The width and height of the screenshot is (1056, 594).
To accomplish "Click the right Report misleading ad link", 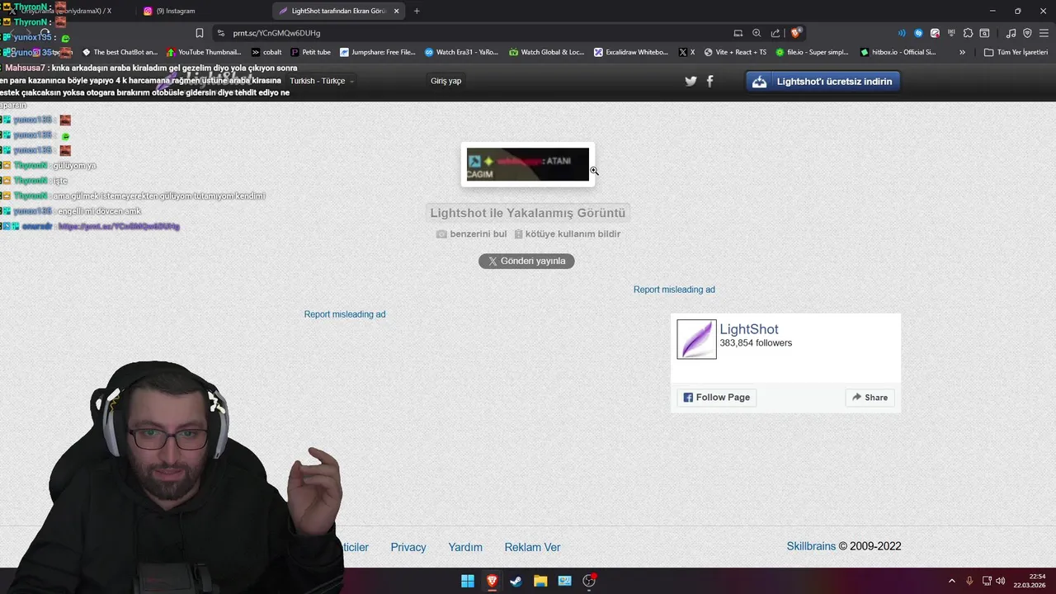I will pyautogui.click(x=674, y=290).
